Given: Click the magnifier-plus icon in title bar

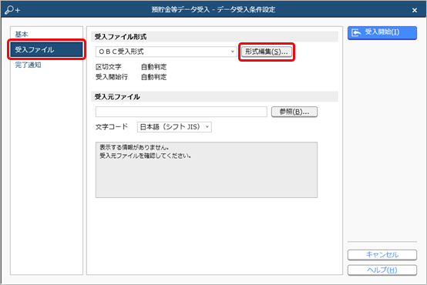Looking at the screenshot, I should click(12, 10).
